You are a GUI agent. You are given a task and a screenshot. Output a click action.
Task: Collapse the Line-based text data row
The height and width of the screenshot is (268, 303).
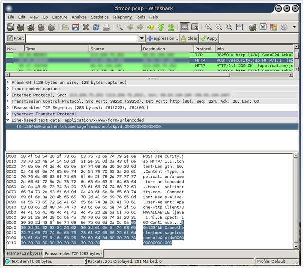coord(8,120)
